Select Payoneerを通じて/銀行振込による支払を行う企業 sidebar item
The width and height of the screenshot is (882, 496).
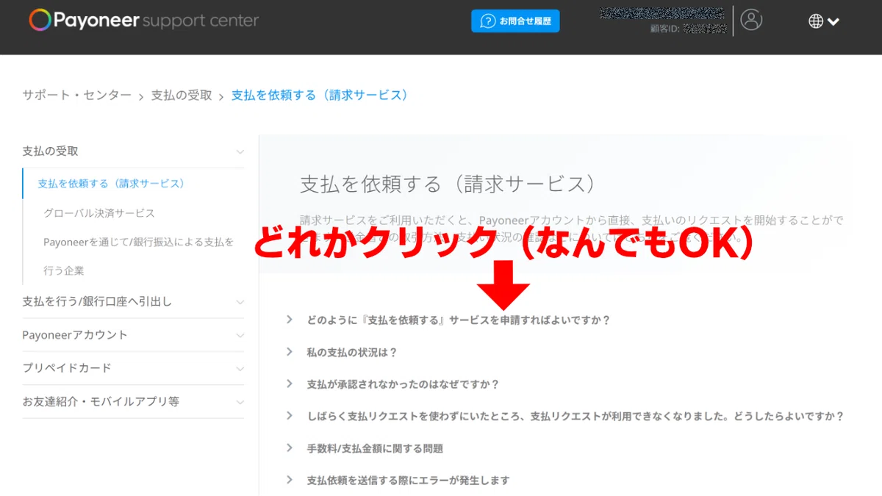tap(138, 256)
